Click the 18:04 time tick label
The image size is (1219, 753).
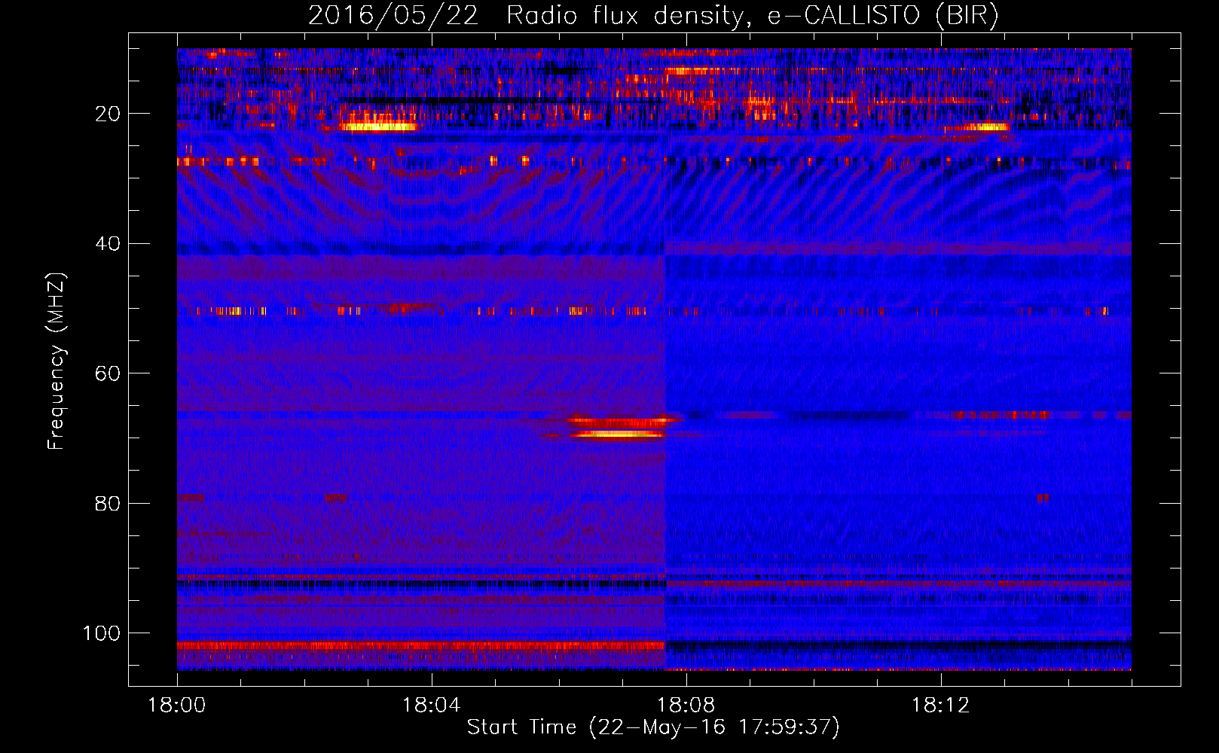(x=432, y=706)
